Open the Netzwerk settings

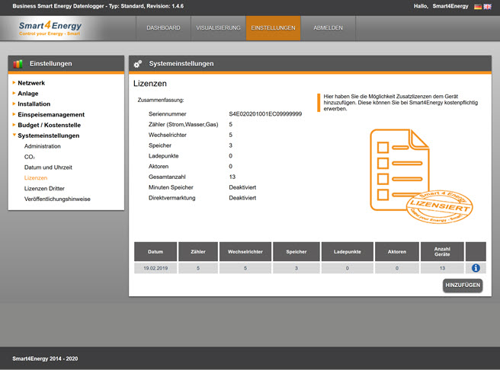(x=31, y=83)
